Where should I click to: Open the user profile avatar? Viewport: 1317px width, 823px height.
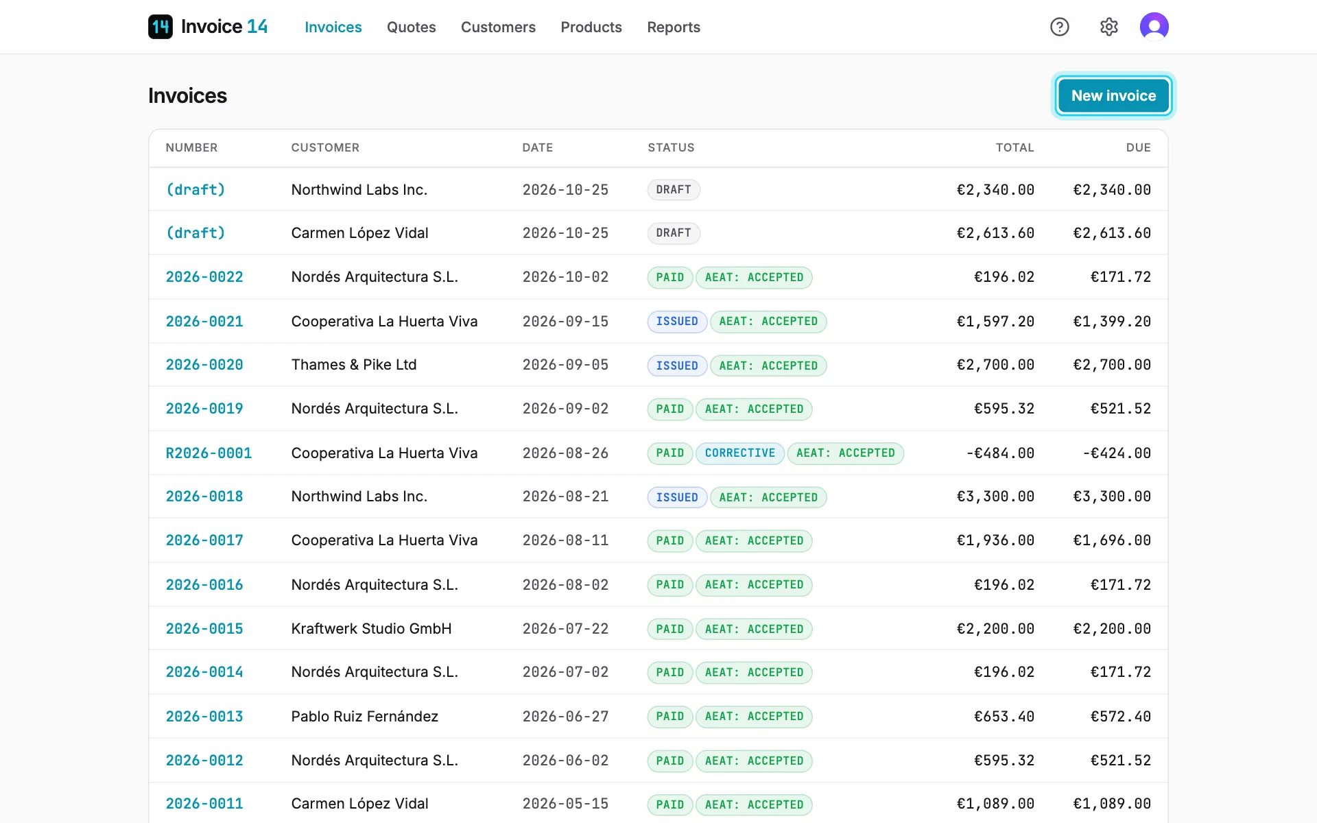[1154, 27]
